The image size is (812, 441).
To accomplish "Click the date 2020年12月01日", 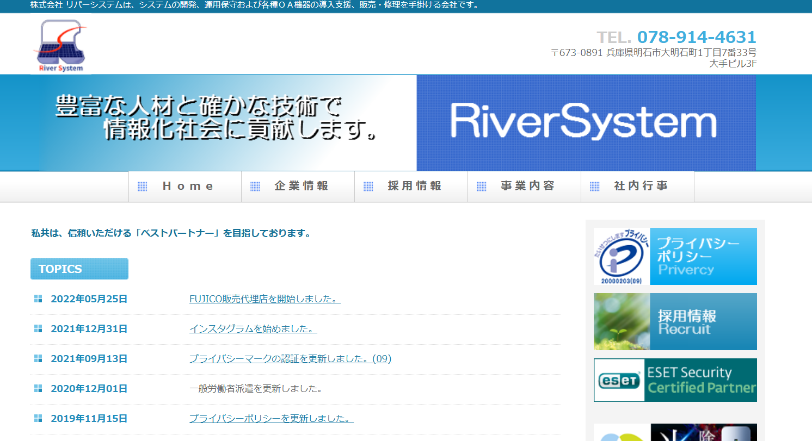I will 89,388.
